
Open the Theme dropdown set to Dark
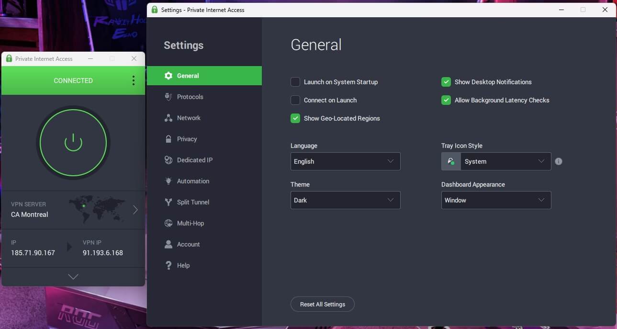(345, 200)
